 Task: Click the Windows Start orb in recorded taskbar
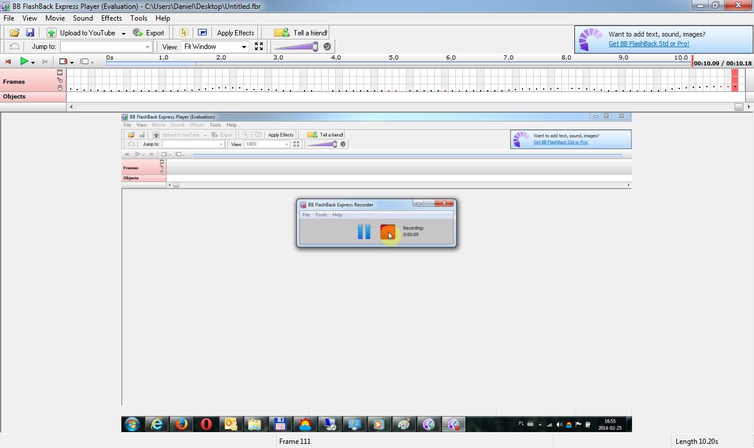[132, 424]
